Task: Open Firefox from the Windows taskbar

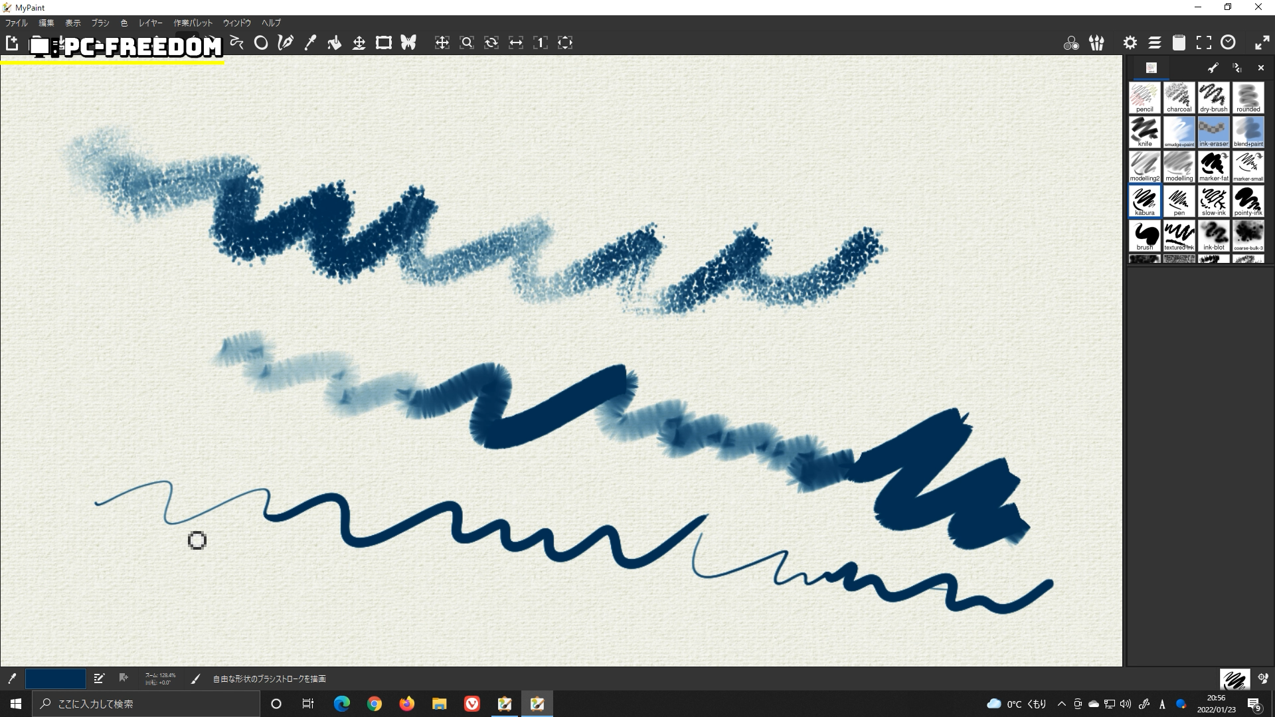Action: [x=406, y=704]
